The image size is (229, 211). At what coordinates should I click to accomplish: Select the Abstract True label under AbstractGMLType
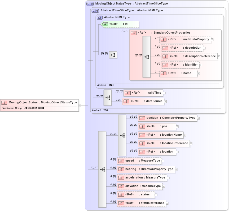point(105,85)
